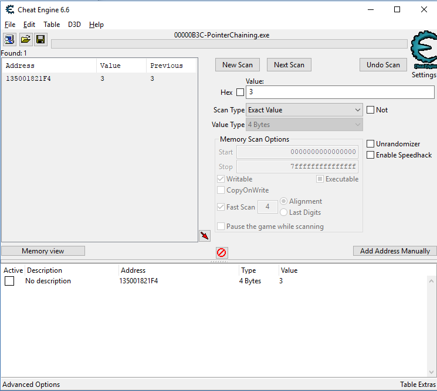This screenshot has height=391, width=437.
Task: Toggle the Hex checkbox
Action: [x=240, y=92]
